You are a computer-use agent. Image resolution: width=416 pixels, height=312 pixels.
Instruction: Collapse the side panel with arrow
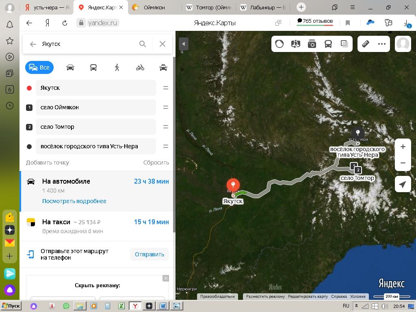pos(184,44)
